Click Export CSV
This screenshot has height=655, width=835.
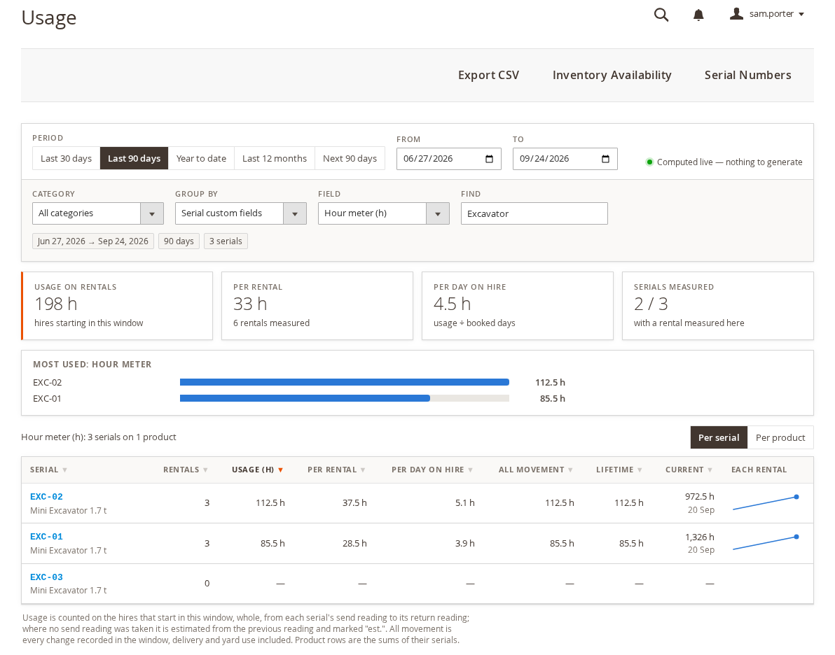(x=488, y=75)
